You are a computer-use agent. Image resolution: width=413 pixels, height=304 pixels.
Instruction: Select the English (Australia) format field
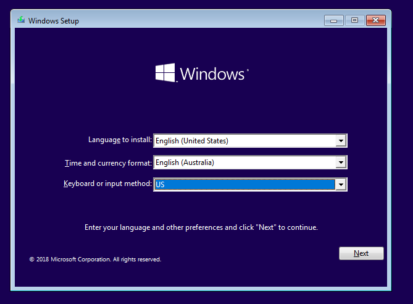[250, 163]
